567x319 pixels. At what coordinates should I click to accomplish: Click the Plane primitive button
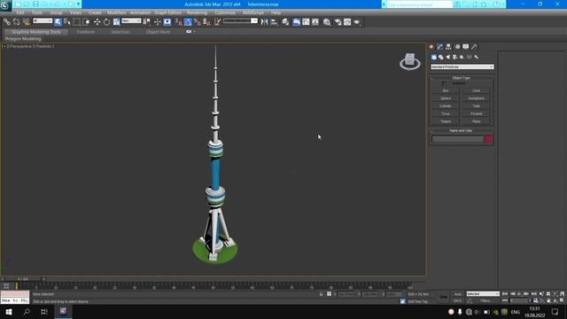(477, 121)
